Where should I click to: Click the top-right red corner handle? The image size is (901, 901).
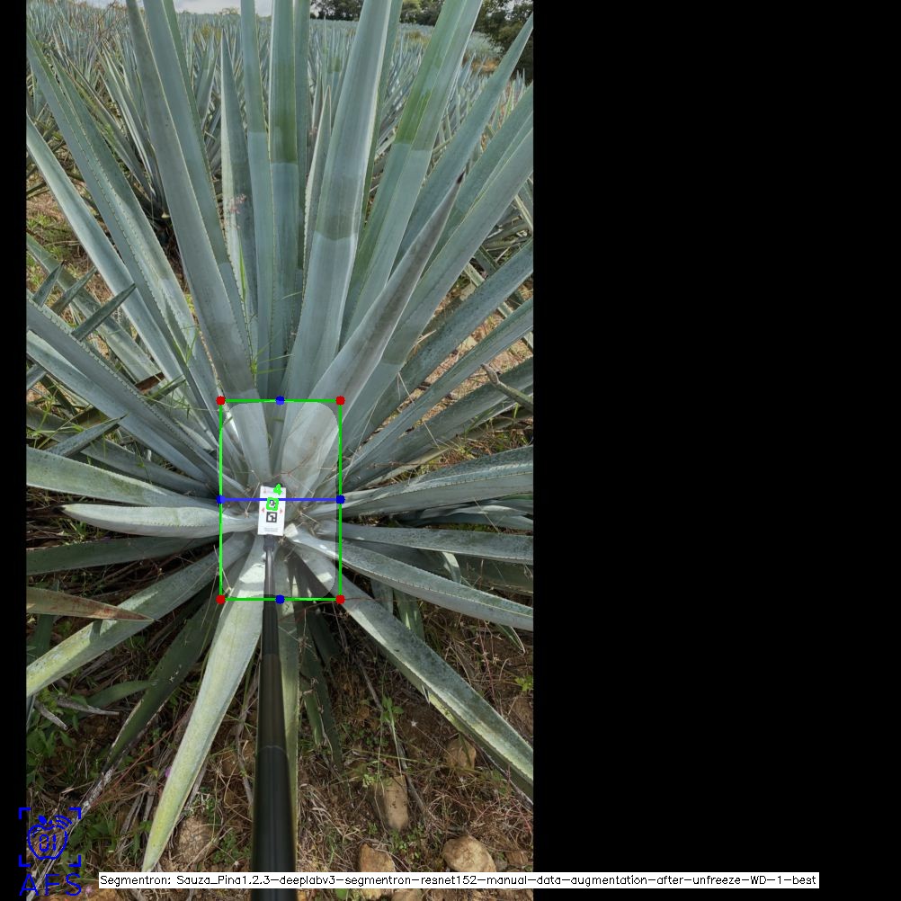tap(340, 400)
